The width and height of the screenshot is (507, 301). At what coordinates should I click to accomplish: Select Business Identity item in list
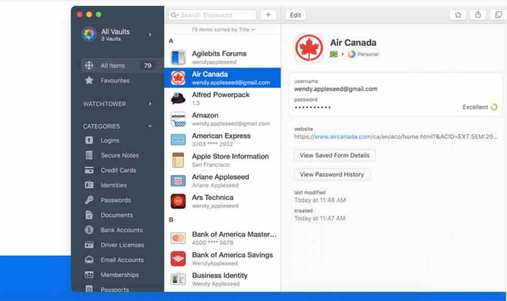point(223,279)
